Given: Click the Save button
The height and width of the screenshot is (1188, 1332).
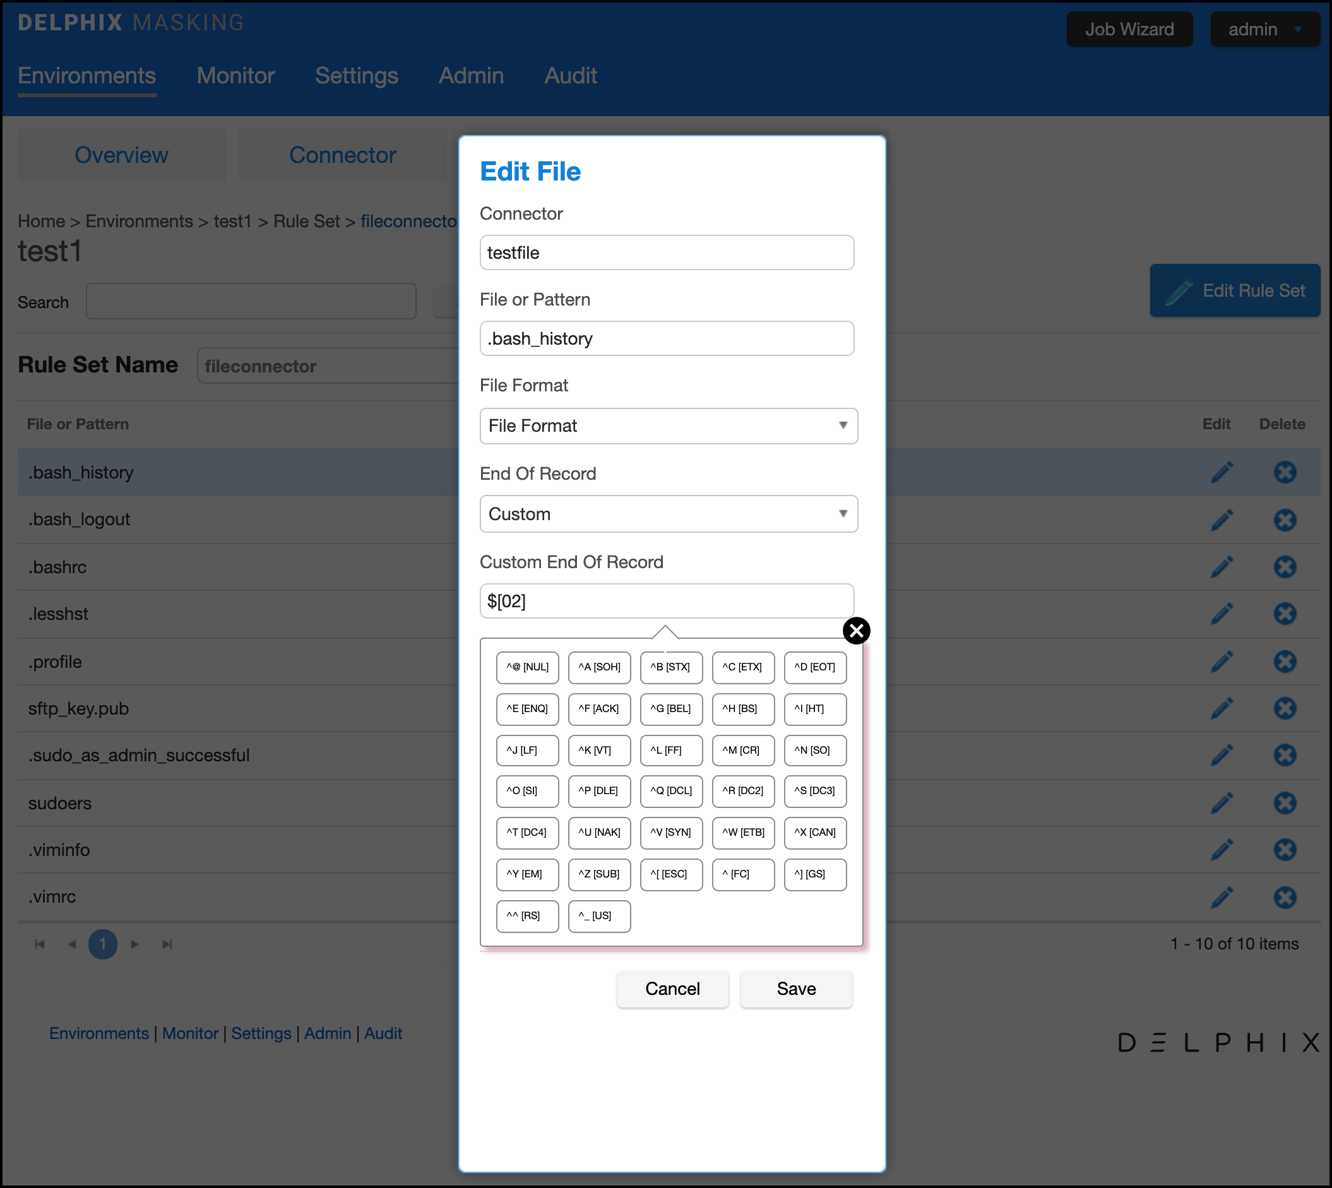Looking at the screenshot, I should click(795, 989).
